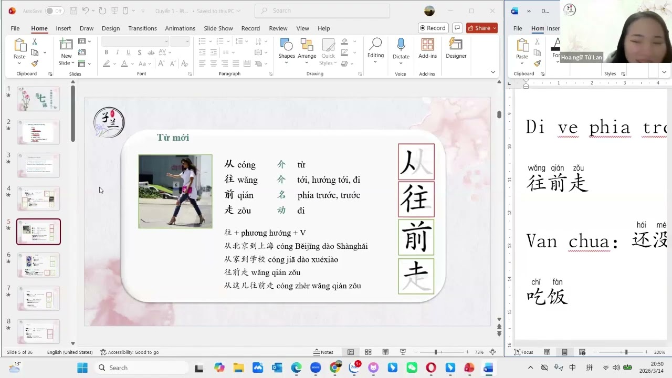Toggle Underline formatting

point(128,52)
